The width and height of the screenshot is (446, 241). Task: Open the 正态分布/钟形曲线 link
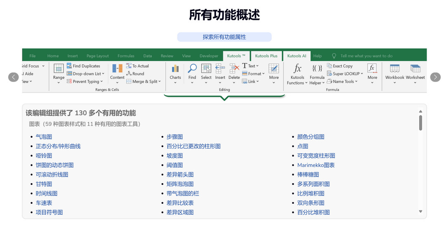click(58, 146)
